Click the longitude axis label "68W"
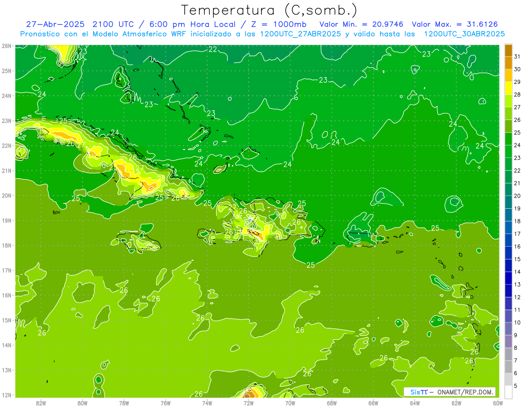Image resolution: width=529 pixels, height=409 pixels. pyautogui.click(x=332, y=403)
